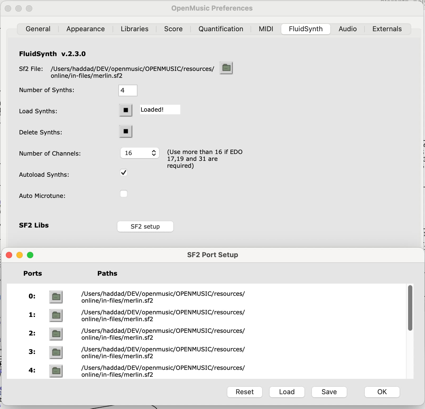Click the SF2 setup button
This screenshot has height=409, width=425.
click(x=145, y=226)
